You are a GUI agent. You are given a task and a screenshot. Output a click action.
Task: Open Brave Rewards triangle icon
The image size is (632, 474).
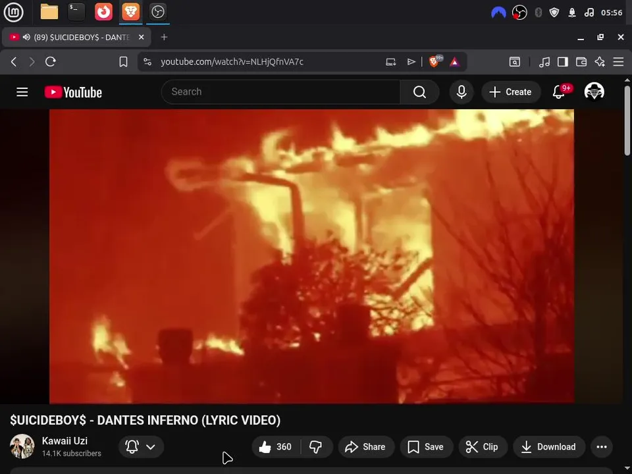pyautogui.click(x=455, y=62)
